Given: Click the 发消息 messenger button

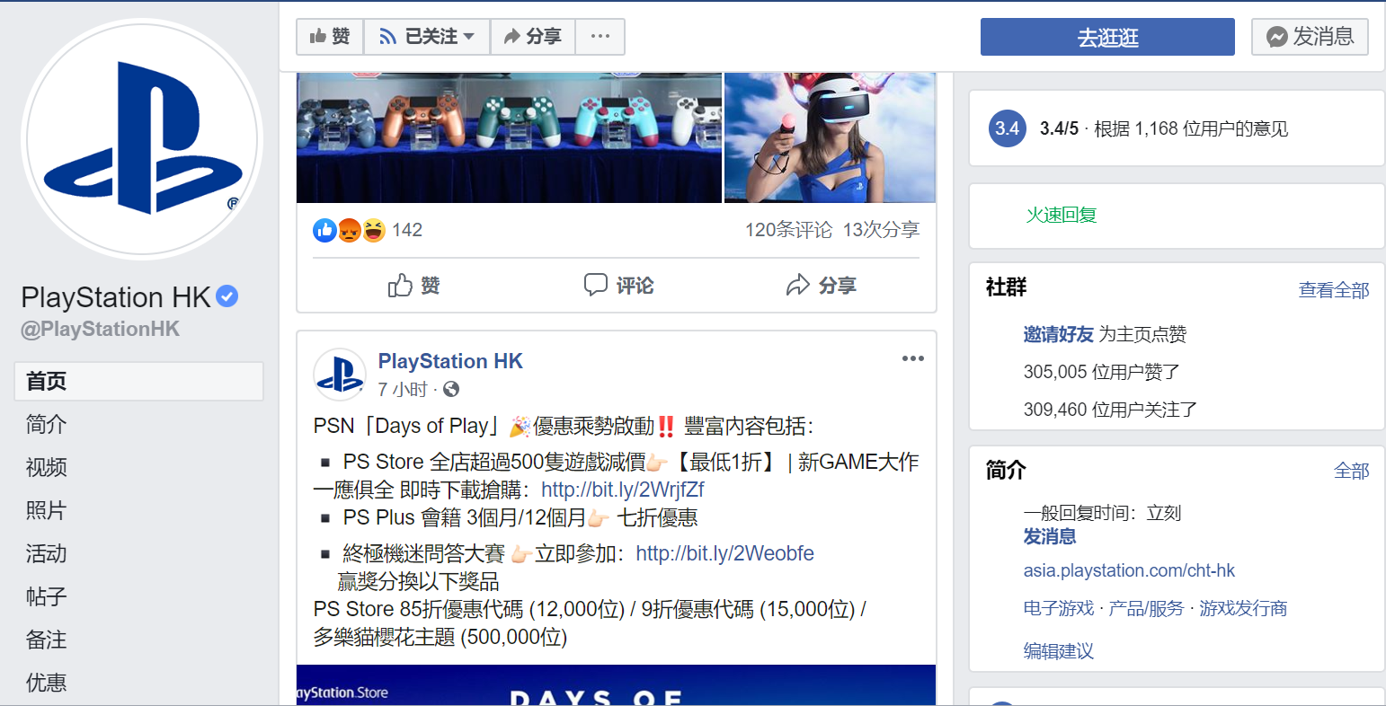Looking at the screenshot, I should [1310, 37].
